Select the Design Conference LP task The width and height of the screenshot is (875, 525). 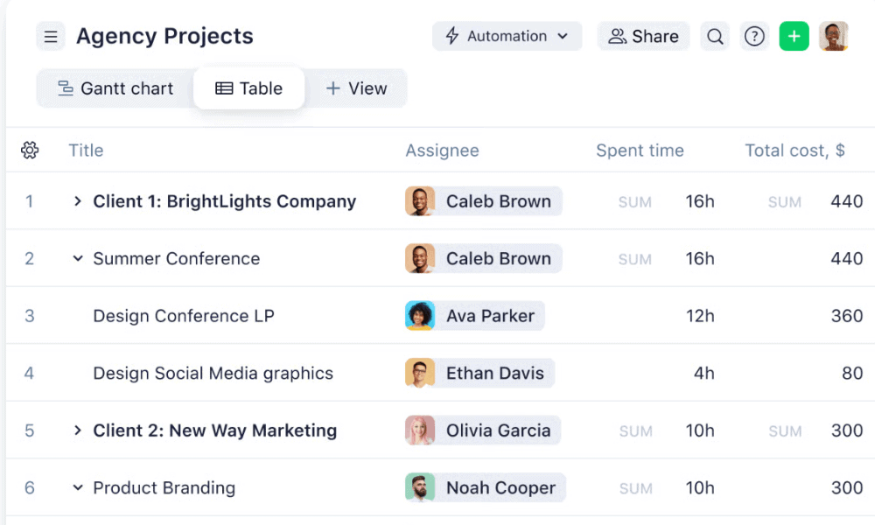[x=184, y=316]
